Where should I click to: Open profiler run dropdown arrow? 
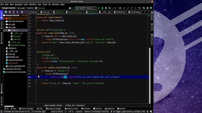click(112, 8)
